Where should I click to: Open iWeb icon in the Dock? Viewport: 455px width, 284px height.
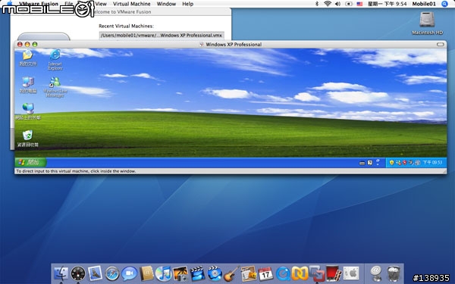point(249,273)
